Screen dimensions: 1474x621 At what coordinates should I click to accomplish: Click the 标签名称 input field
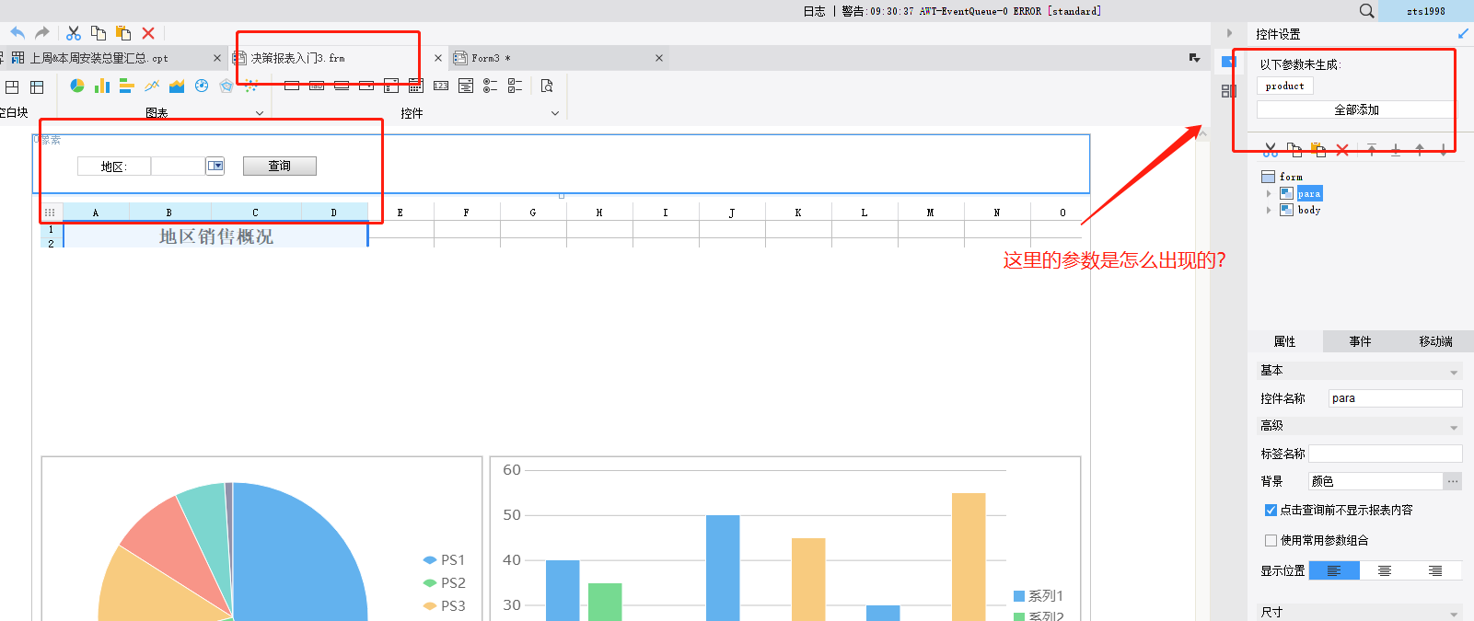pyautogui.click(x=1386, y=454)
